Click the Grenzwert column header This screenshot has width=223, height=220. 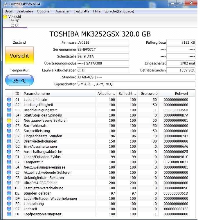click(x=148, y=93)
